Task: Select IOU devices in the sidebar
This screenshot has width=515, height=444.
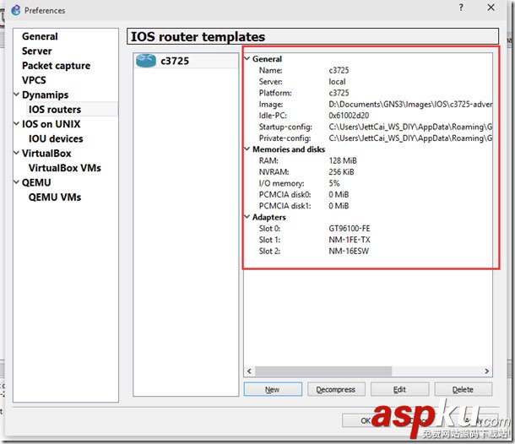Action: point(56,138)
